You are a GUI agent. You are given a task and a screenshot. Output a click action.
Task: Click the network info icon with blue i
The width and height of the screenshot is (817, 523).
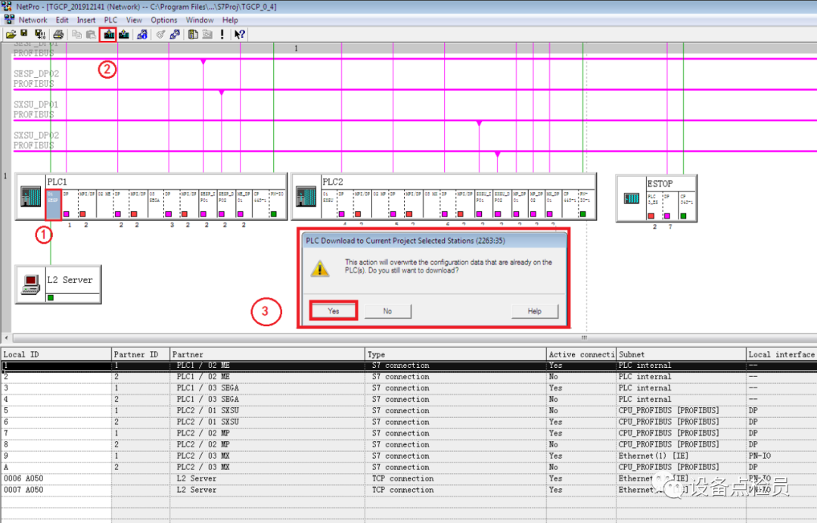[x=141, y=34]
